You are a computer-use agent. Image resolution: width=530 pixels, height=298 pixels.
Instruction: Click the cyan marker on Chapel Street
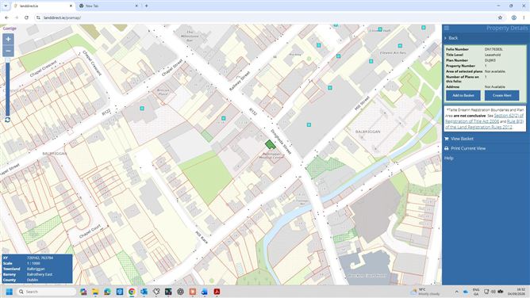tap(142, 109)
